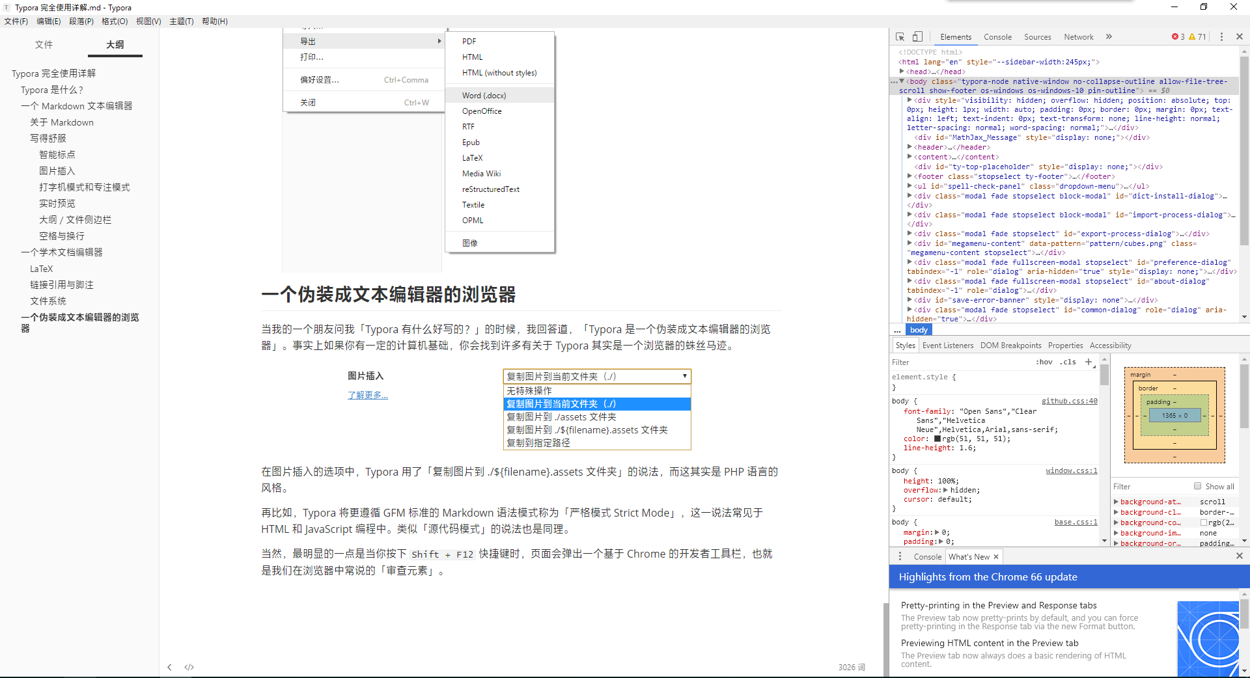Switch to the Console tab in DevTools
Screen dimensions: 1250x678
pyautogui.click(x=998, y=37)
